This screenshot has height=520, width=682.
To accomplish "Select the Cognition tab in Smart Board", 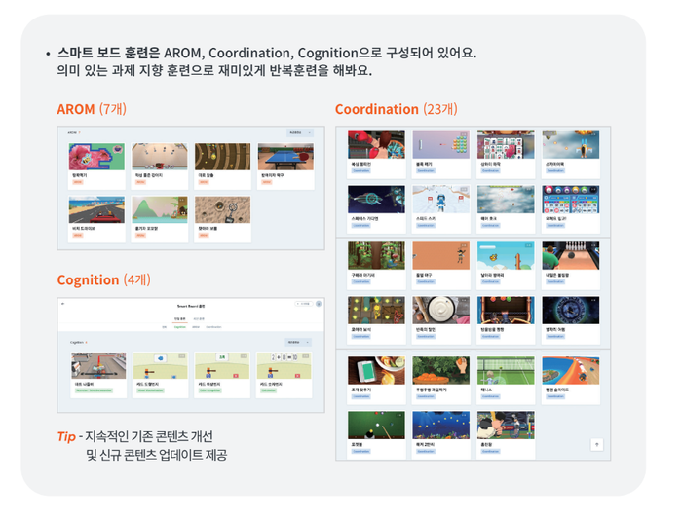I will pyautogui.click(x=179, y=327).
